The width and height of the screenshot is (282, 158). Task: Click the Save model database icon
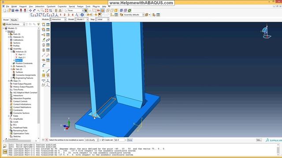pos(13,11)
